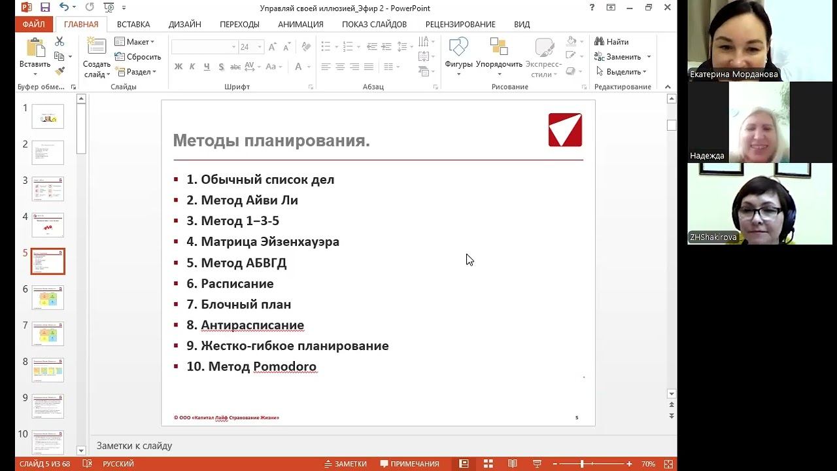
Task: Open the Заменить replace dropdown arrow
Action: pyautogui.click(x=649, y=57)
